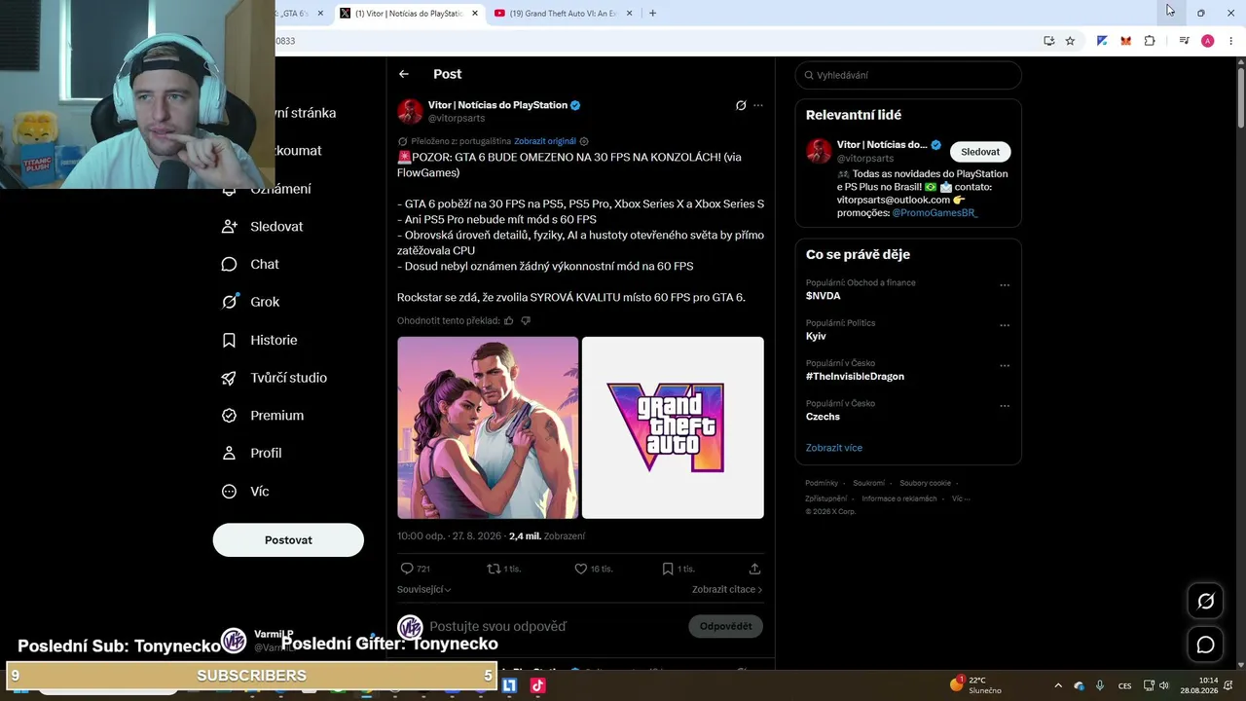Show hidden system tray icons chevron
The image size is (1246, 701).
[x=1058, y=685]
